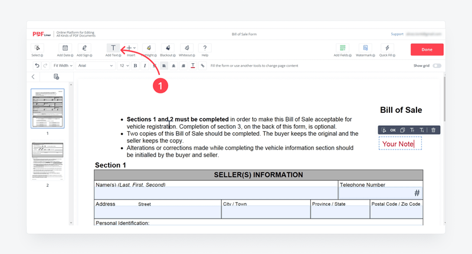This screenshot has height=254, width=472.
Task: Click the red Done button
Action: pos(427,50)
